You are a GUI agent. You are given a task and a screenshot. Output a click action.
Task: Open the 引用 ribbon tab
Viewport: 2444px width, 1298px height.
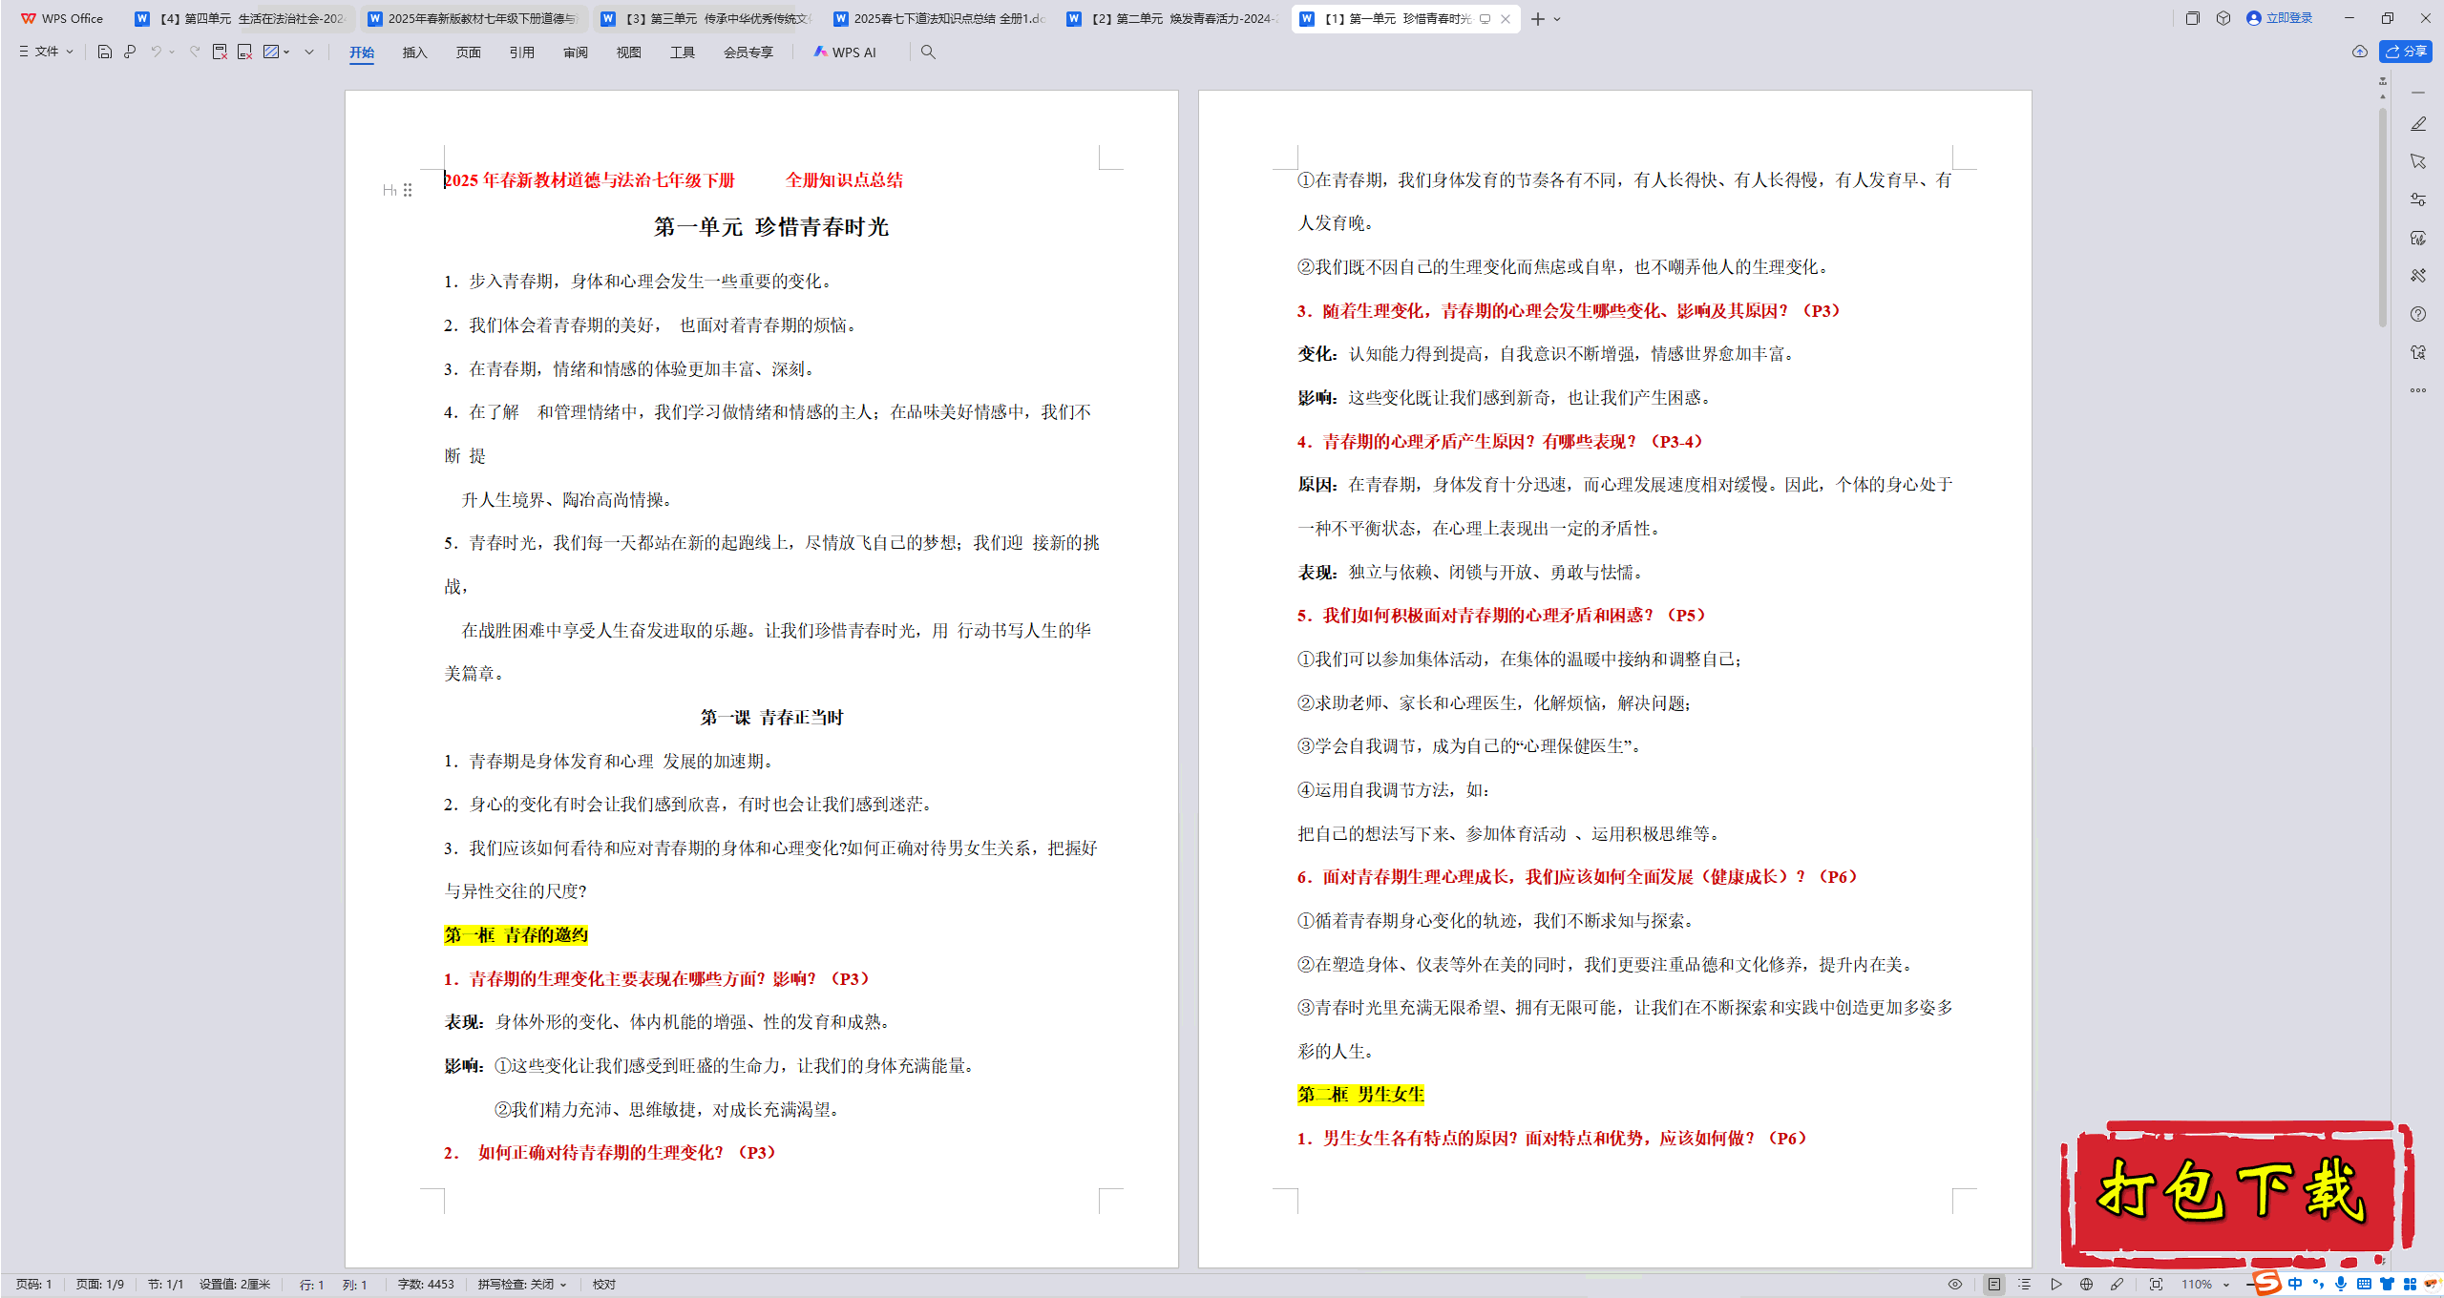coord(521,52)
